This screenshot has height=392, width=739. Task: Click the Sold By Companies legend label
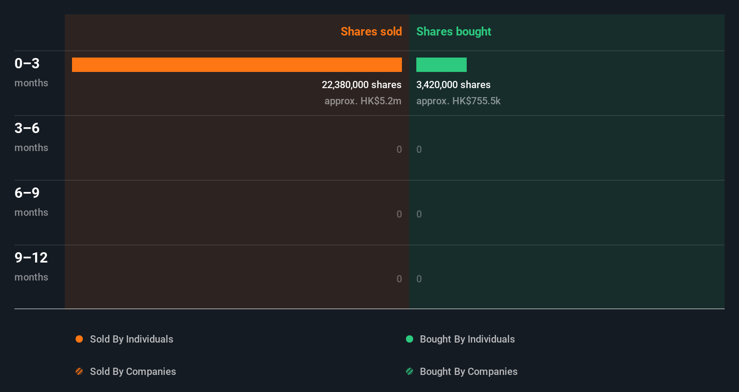133,371
